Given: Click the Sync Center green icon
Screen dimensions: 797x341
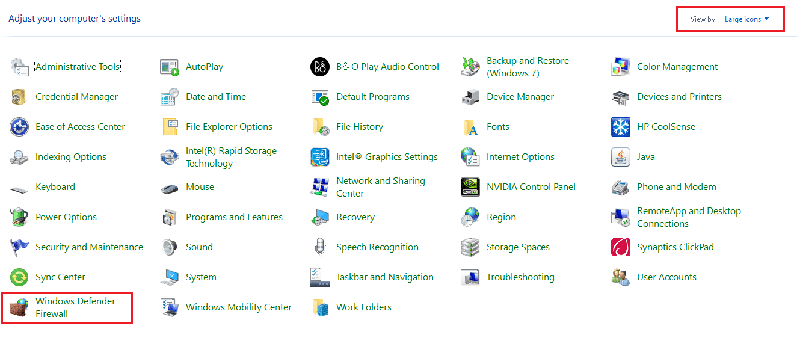Looking at the screenshot, I should (x=19, y=277).
